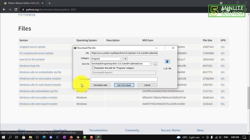Close the Python Release browser tab
The width and height of the screenshot is (250, 140).
[43, 3]
